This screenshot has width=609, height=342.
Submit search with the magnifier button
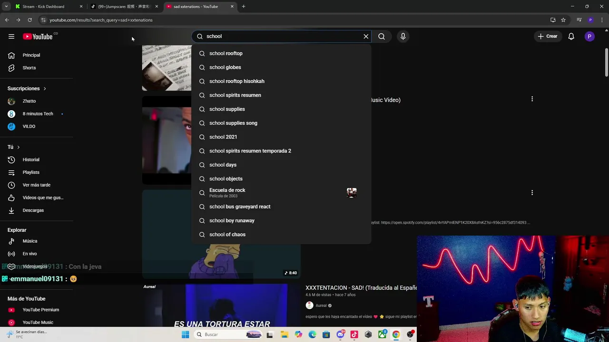[x=382, y=36]
